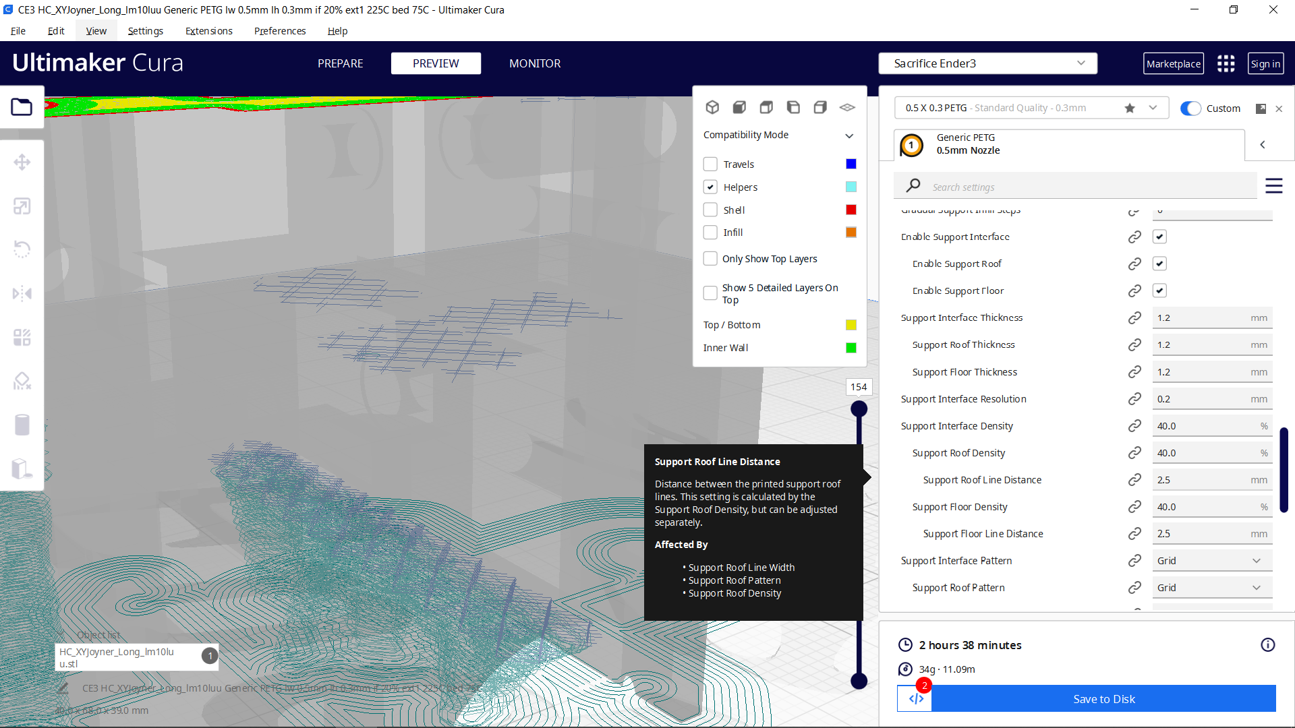The image size is (1295, 728).
Task: Uncheck the Helpers visibility checkbox
Action: 710,187
